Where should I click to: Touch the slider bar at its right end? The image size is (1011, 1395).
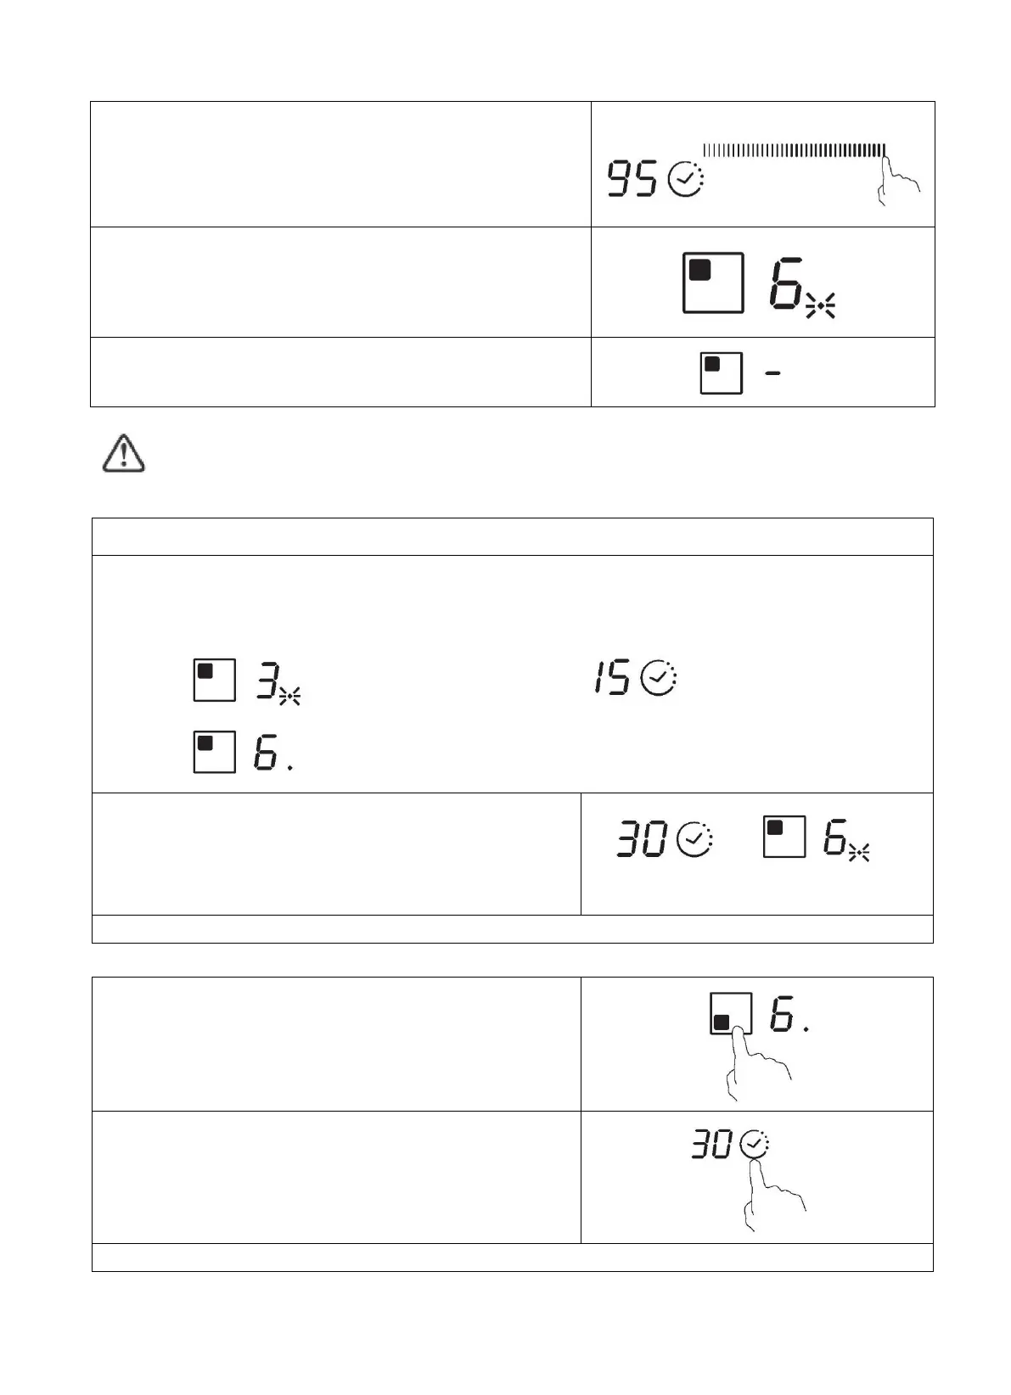click(x=881, y=150)
